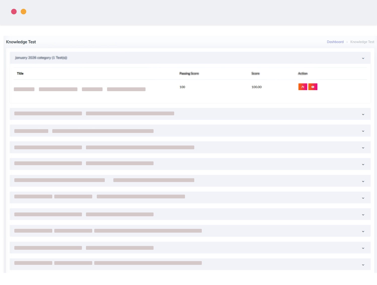Viewport: 377px width, 285px height.
Task: Expand the first collapsed category below the table
Action: point(363,114)
